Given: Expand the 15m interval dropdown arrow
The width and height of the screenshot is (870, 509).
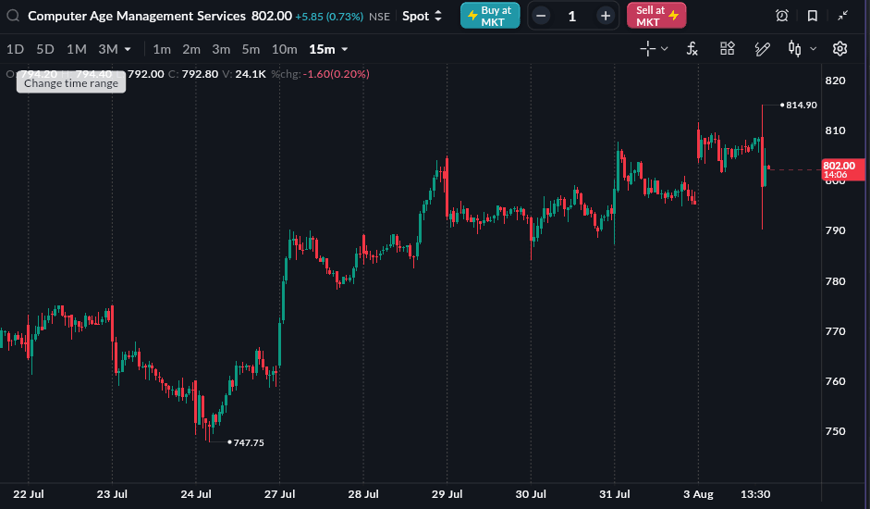Looking at the screenshot, I should click(345, 49).
